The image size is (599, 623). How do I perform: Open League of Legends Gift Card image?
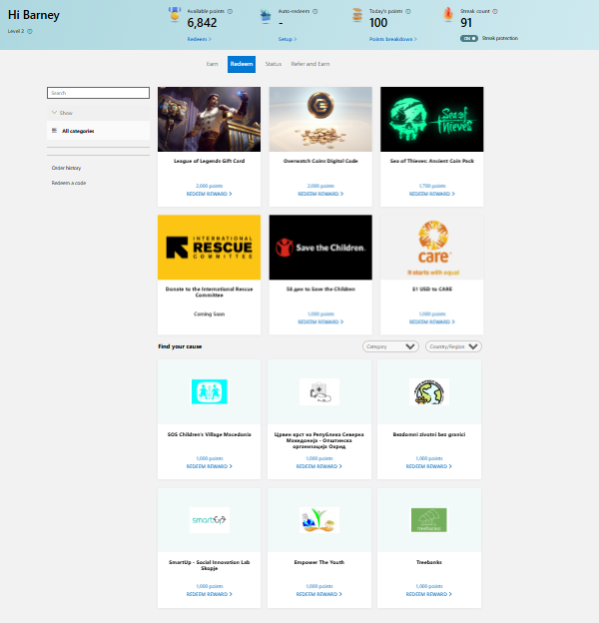tap(210, 119)
